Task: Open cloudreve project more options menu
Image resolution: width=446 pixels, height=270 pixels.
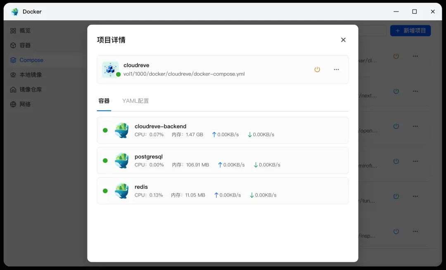Action: [x=336, y=69]
